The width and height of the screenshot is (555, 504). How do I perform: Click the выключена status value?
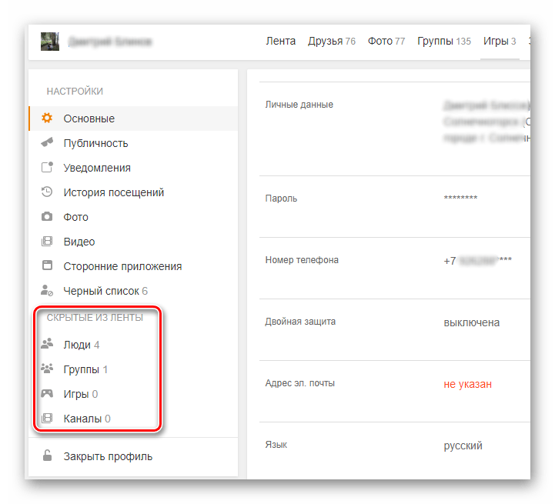(471, 322)
